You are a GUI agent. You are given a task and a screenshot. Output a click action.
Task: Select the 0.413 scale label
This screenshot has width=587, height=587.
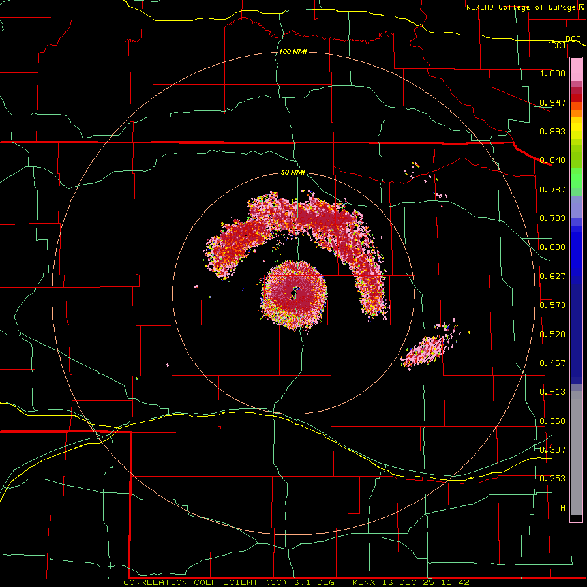click(552, 392)
